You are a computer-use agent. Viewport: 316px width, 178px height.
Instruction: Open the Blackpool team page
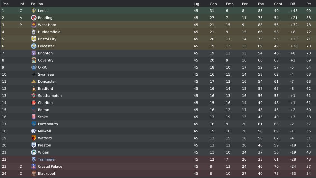[x=46, y=173]
